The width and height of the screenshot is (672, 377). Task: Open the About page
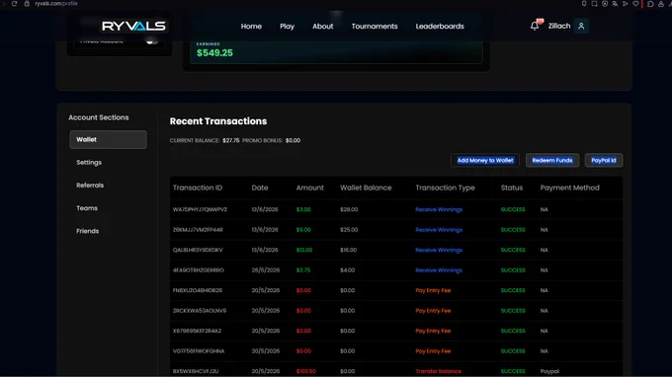323,26
